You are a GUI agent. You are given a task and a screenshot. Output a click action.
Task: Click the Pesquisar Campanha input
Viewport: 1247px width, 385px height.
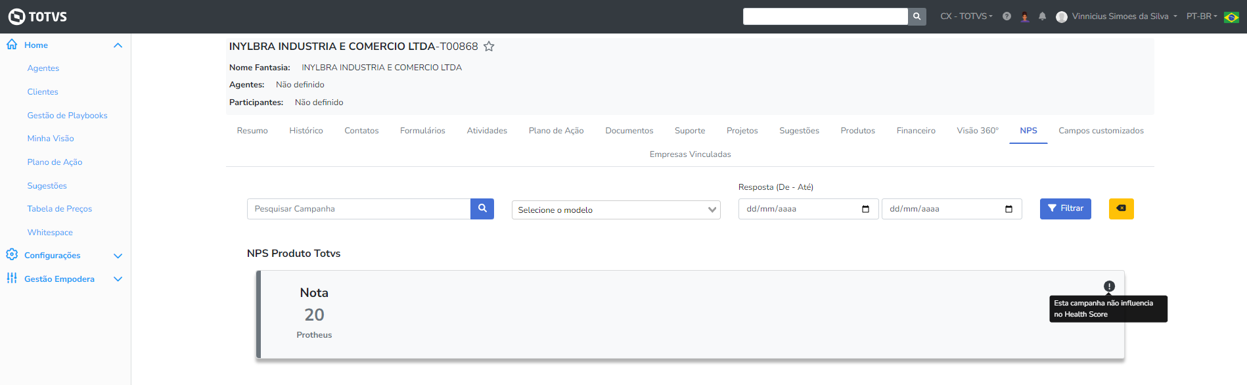pos(359,209)
